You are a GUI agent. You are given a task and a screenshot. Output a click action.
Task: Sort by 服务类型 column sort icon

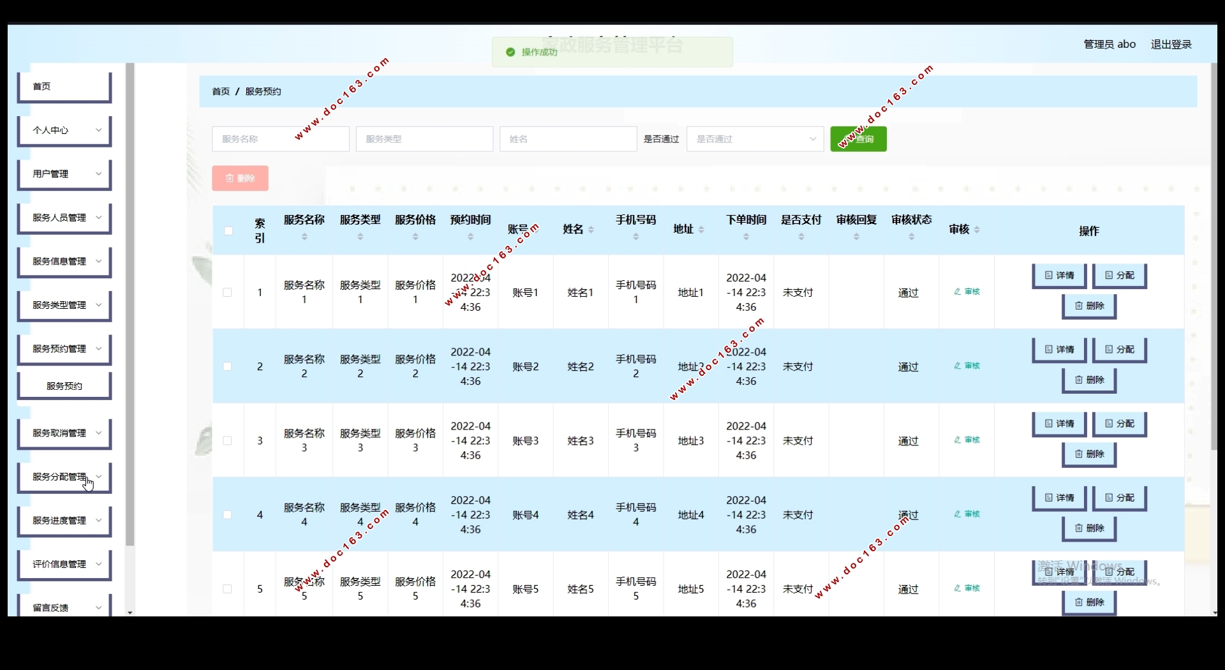tap(360, 237)
